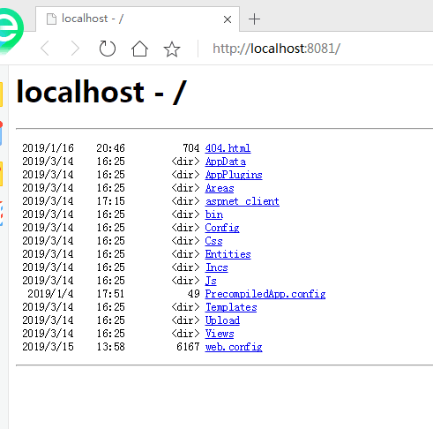Open the 404.html file link

[228, 148]
